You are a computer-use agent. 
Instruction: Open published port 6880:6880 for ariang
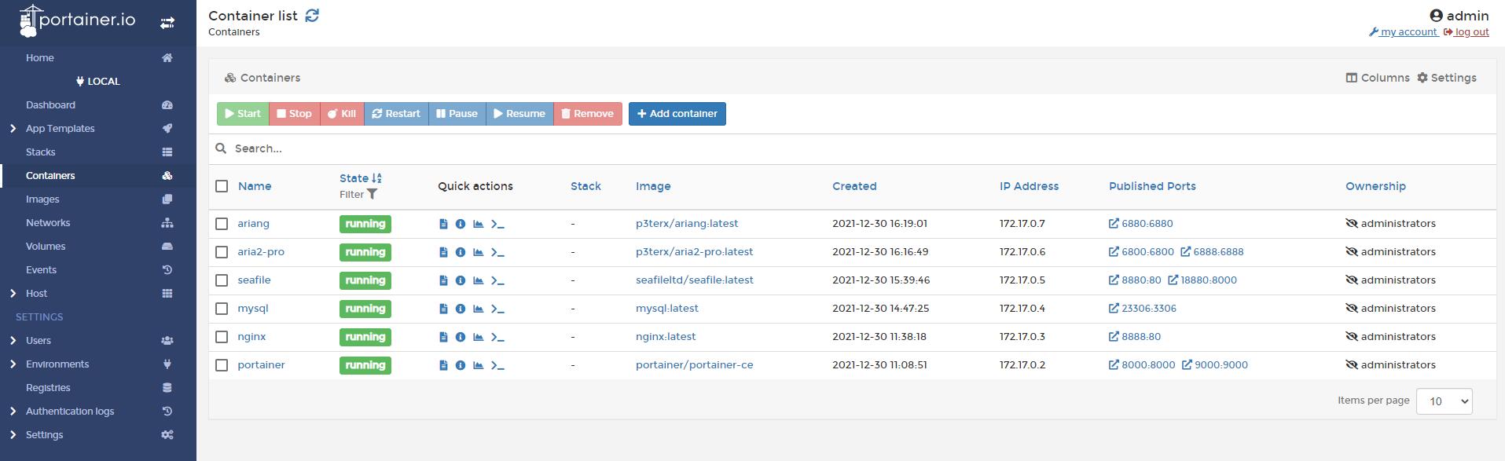click(x=1140, y=224)
